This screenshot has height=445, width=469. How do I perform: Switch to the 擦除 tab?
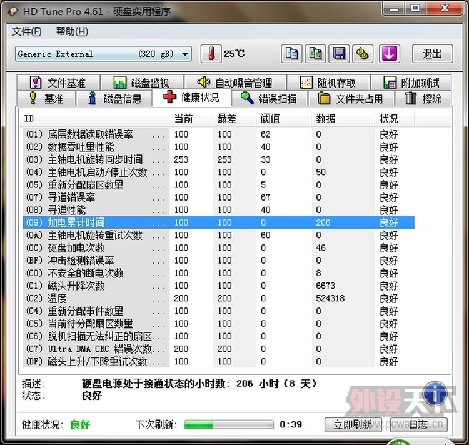423,98
